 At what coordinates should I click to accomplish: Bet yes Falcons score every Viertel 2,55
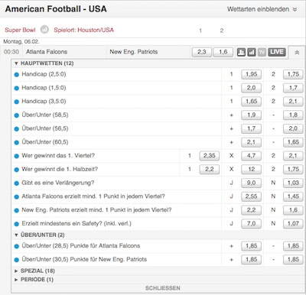tap(251, 196)
